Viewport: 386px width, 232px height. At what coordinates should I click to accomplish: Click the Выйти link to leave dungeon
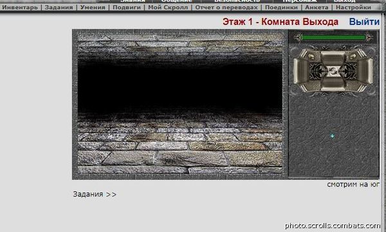(364, 22)
